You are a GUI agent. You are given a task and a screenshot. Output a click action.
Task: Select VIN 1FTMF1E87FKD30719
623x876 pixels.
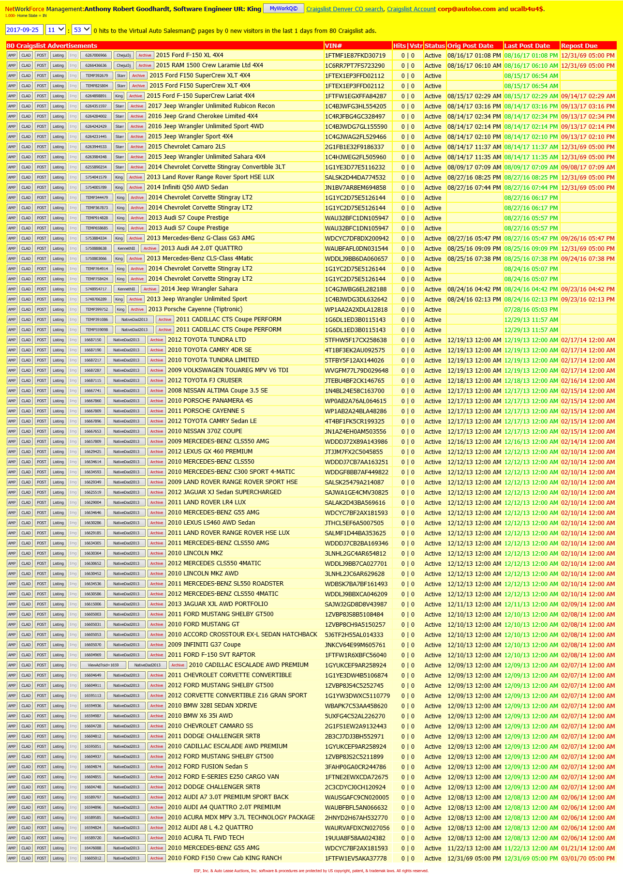[x=356, y=55]
